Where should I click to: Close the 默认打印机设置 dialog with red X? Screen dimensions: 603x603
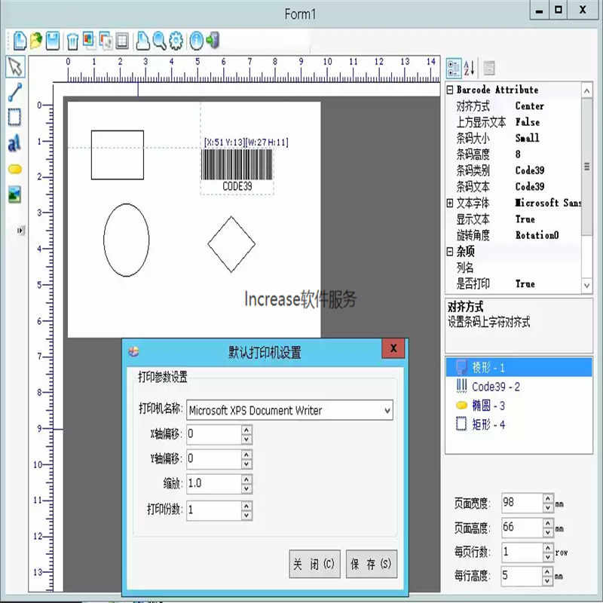393,348
